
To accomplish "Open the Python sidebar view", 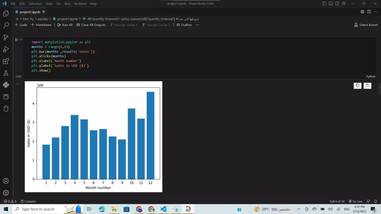I will (x=6, y=85).
